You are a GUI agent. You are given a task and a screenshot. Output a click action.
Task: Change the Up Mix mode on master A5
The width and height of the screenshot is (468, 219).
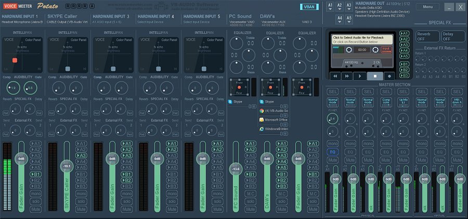pos(403,102)
